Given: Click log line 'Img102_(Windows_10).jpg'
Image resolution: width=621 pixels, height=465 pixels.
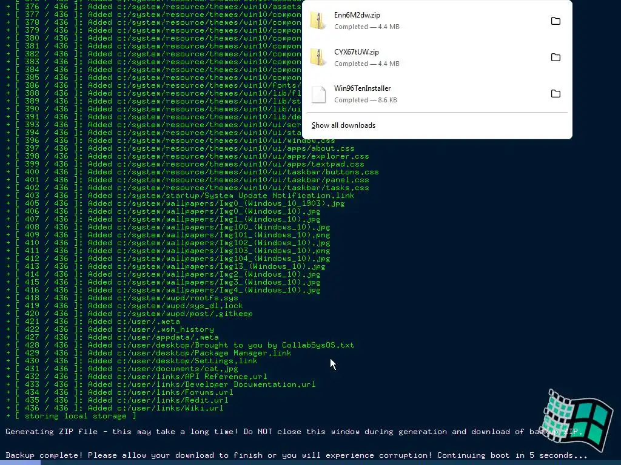Looking at the screenshot, I should pos(169,242).
